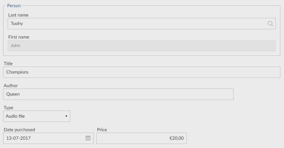Click the Last name label
This screenshot has height=148, width=284.
pyautogui.click(x=18, y=15)
